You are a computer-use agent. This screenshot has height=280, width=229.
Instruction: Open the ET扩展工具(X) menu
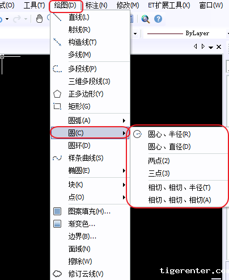pos(169,5)
